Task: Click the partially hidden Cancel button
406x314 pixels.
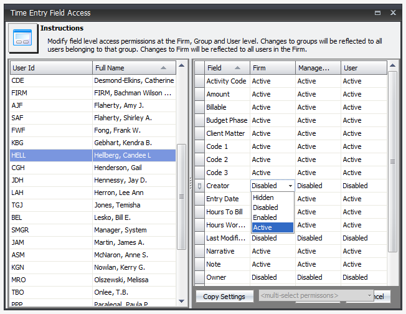Action: (384, 296)
